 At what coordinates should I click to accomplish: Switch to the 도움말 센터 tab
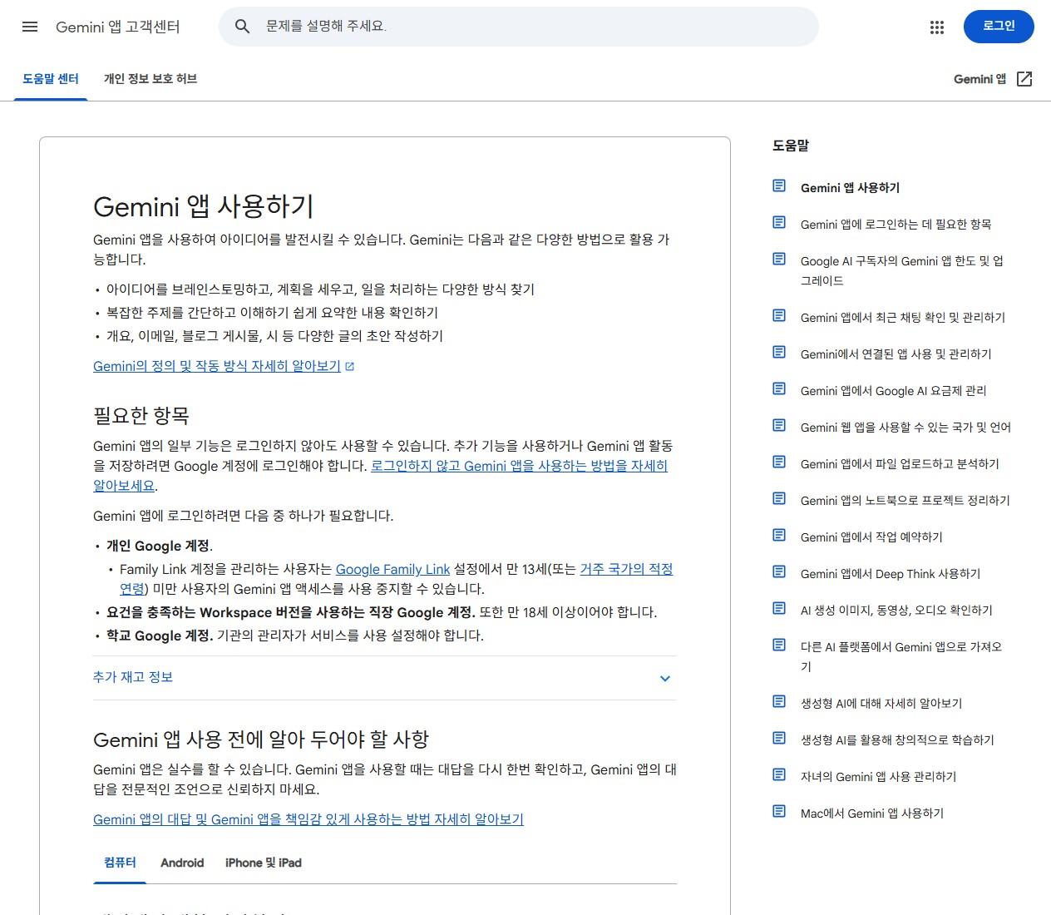coord(51,79)
